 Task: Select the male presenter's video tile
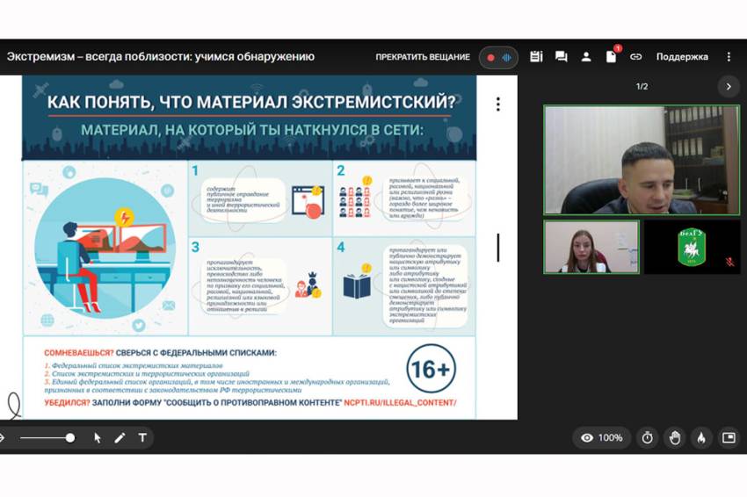642,160
